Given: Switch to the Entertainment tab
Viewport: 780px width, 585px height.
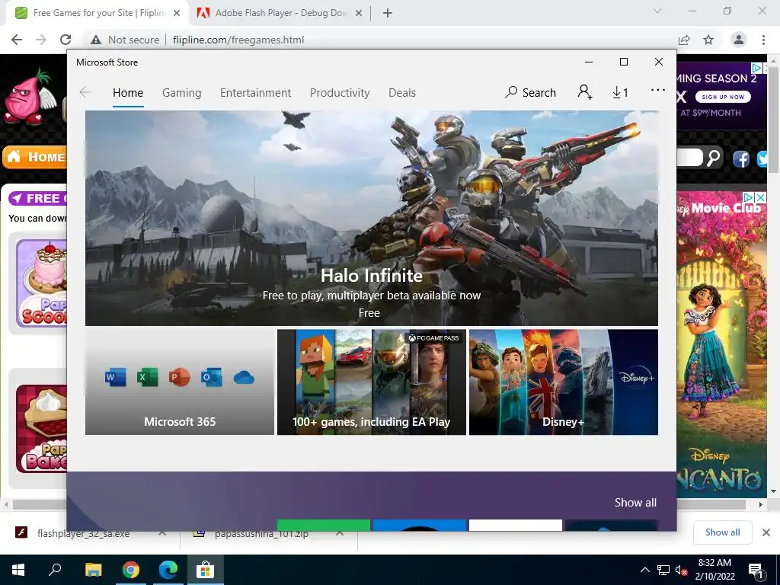Looking at the screenshot, I should 256,93.
